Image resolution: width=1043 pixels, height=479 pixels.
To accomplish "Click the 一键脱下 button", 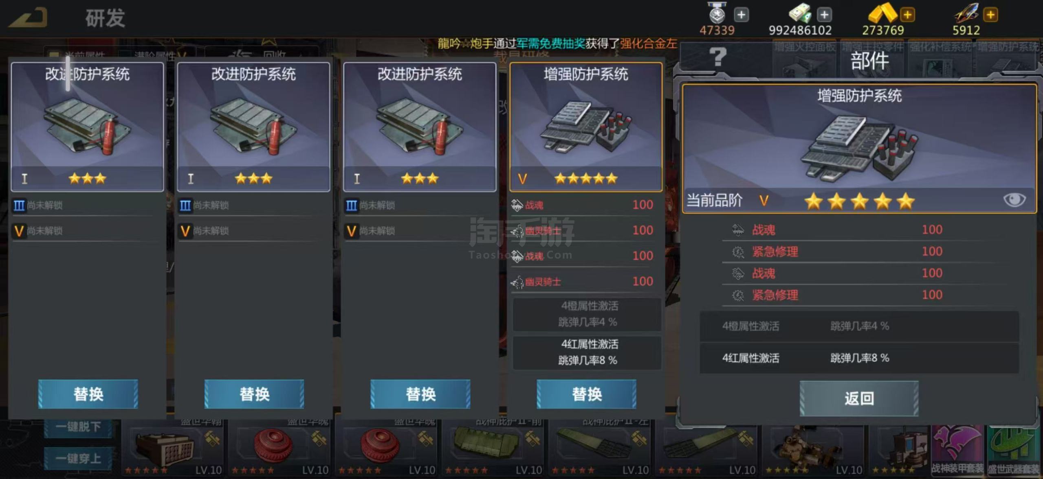I will tap(78, 427).
